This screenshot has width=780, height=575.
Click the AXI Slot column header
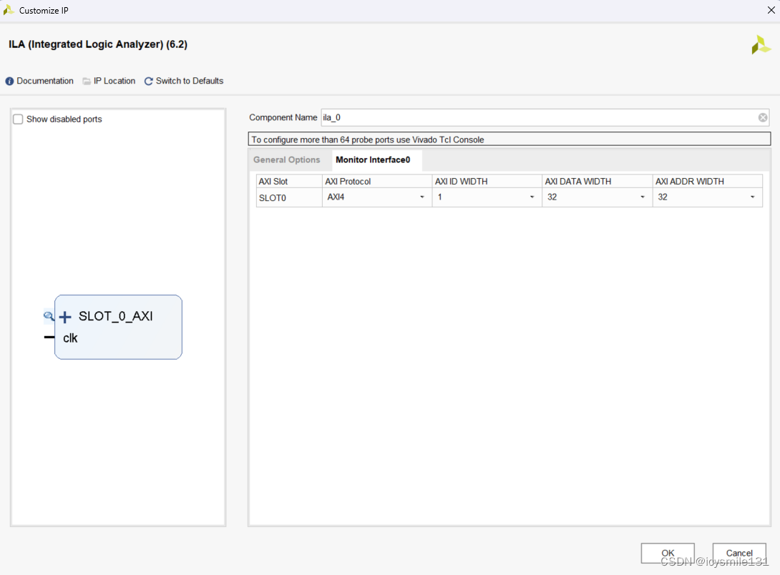[289, 182]
